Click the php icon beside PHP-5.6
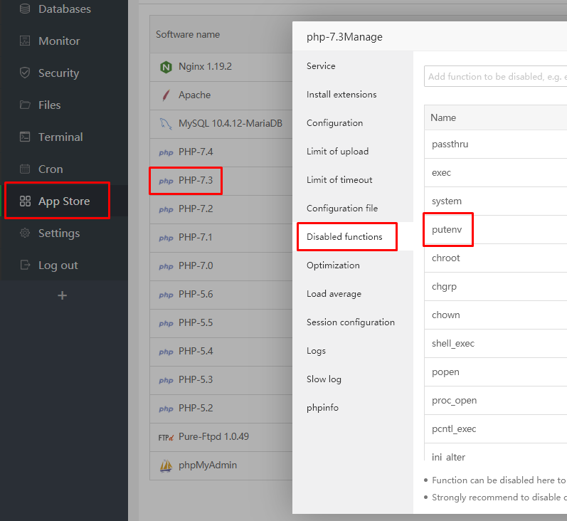Viewport: 567px width, 521px height. [x=166, y=295]
